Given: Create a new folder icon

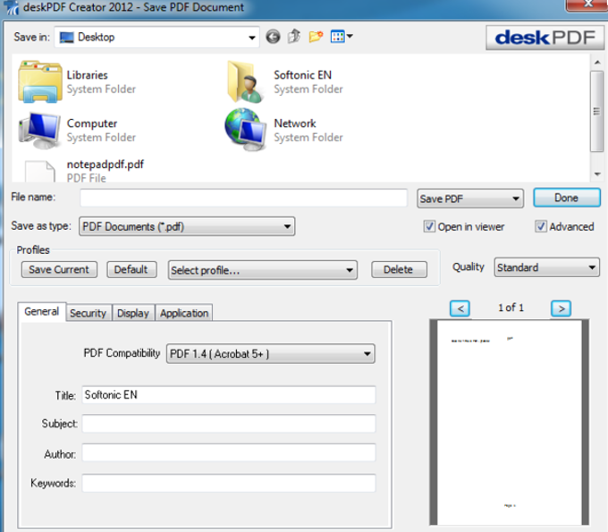Looking at the screenshot, I should pyautogui.click(x=316, y=37).
